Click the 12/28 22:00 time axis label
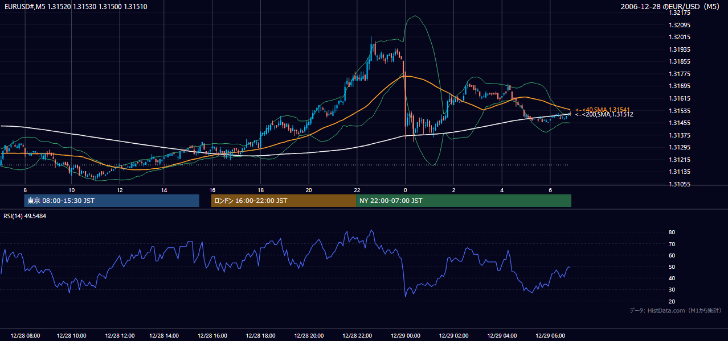 point(357,336)
